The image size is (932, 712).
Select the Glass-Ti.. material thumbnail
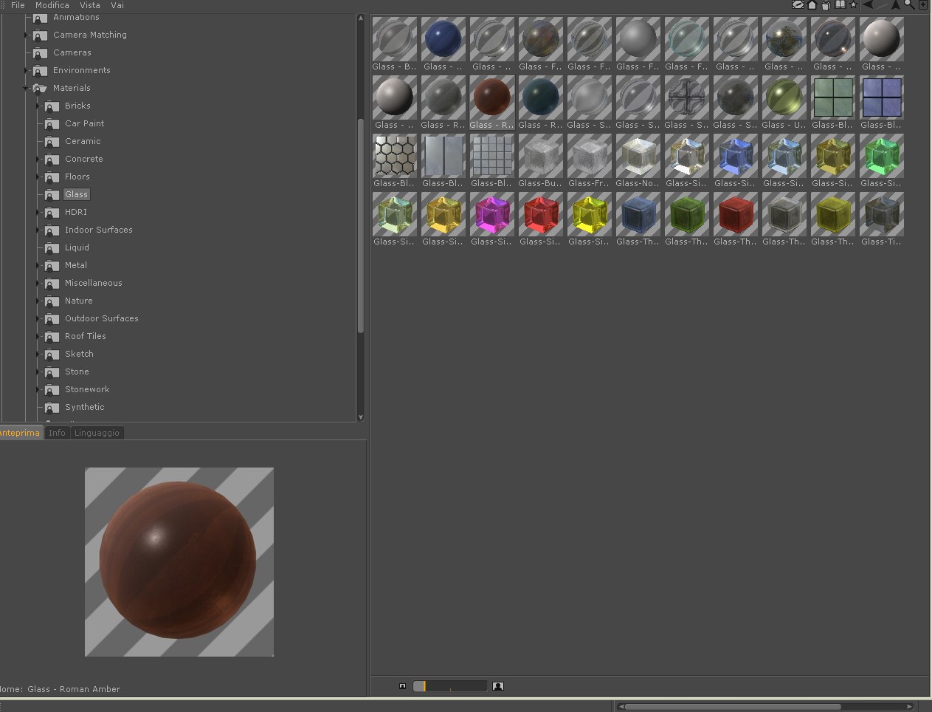tap(882, 214)
